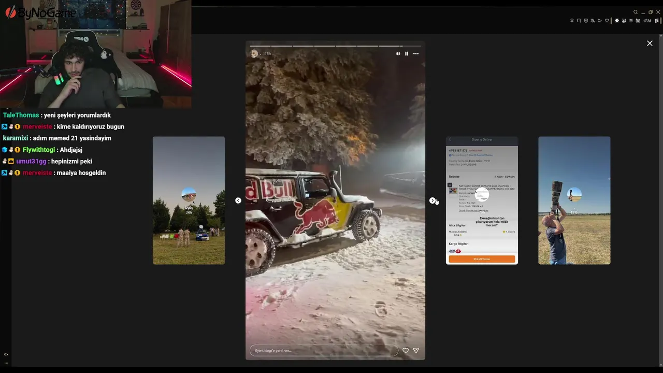The image size is (663, 373).
Task: Share story using paper plane icon
Action: (416, 351)
